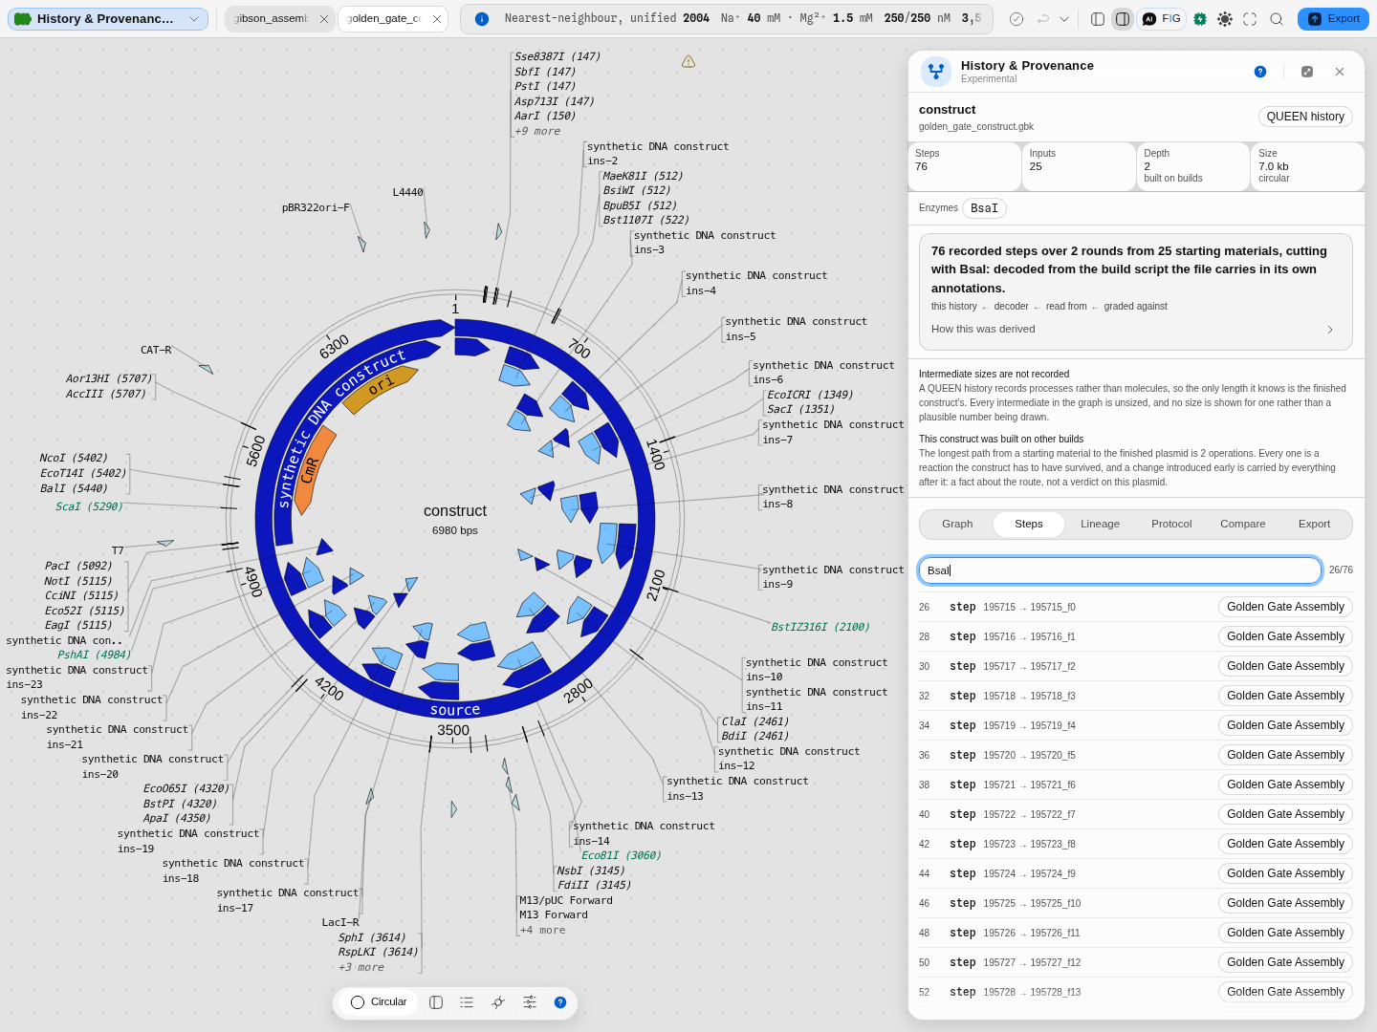Click the blue Export button
Screen dimensions: 1377x1032
pyautogui.click(x=1333, y=19)
